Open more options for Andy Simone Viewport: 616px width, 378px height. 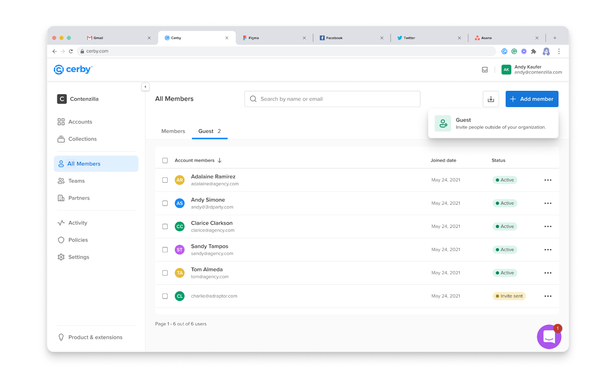[x=548, y=203]
